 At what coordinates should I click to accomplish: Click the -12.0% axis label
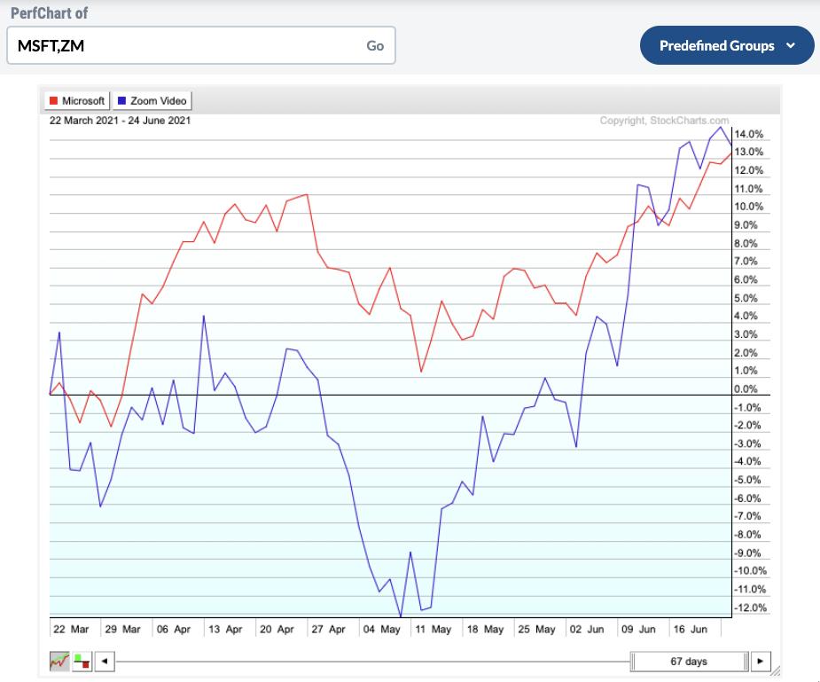[x=750, y=608]
